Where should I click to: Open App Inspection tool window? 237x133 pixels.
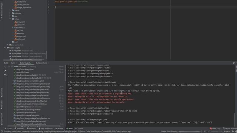point(46,129)
